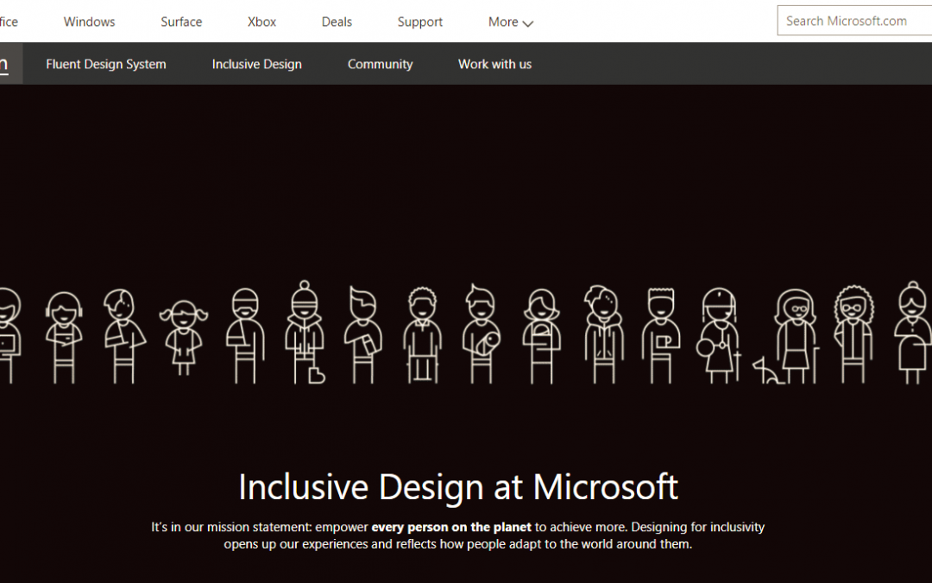
Task: Expand the More dropdown menu
Action: pyautogui.click(x=511, y=22)
